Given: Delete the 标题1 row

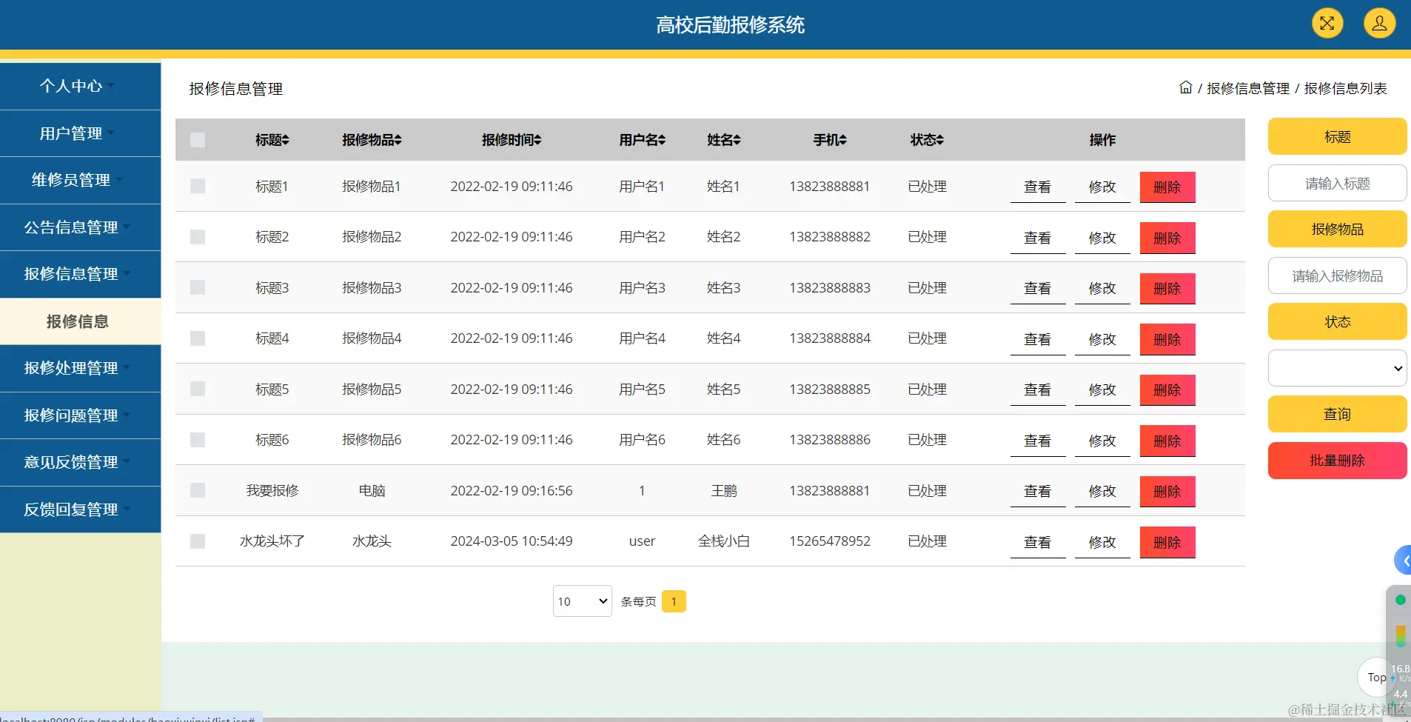Looking at the screenshot, I should point(1167,187).
